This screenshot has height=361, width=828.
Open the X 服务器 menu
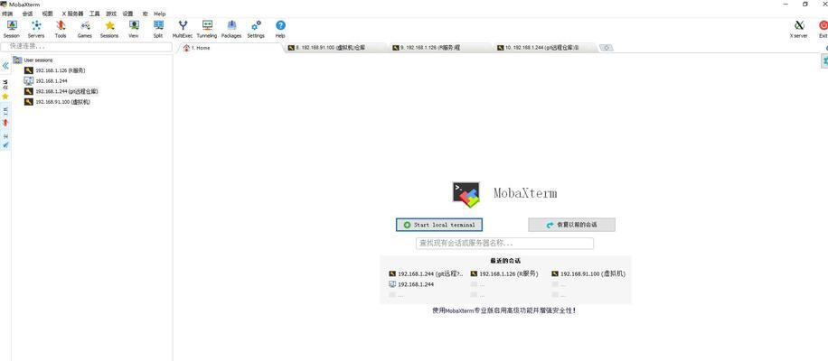tap(72, 14)
